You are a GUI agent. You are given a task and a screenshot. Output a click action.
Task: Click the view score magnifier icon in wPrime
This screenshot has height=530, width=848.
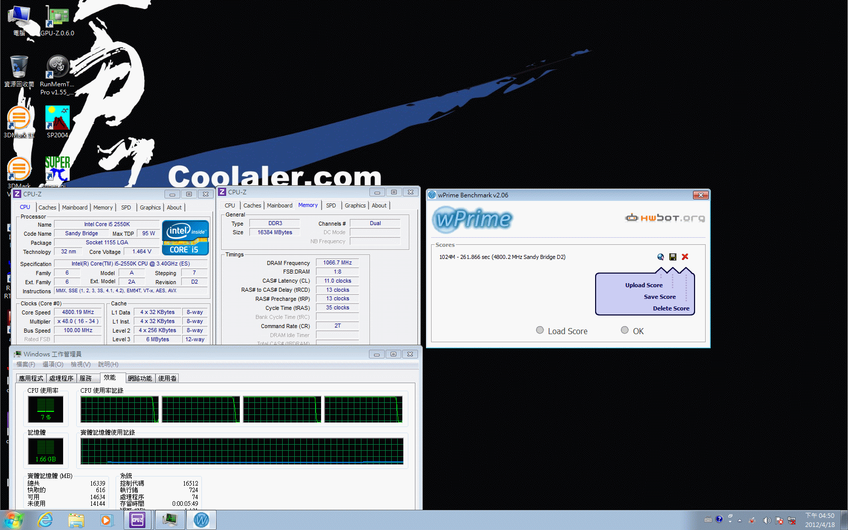(x=661, y=257)
